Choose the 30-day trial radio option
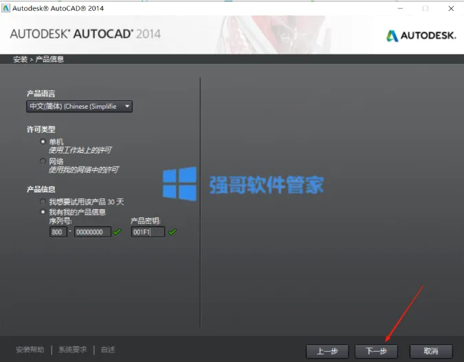 43,202
